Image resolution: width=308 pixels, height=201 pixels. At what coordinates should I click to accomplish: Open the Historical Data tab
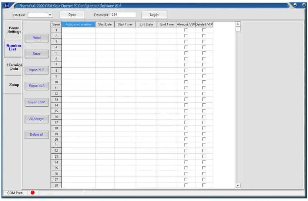click(13, 67)
